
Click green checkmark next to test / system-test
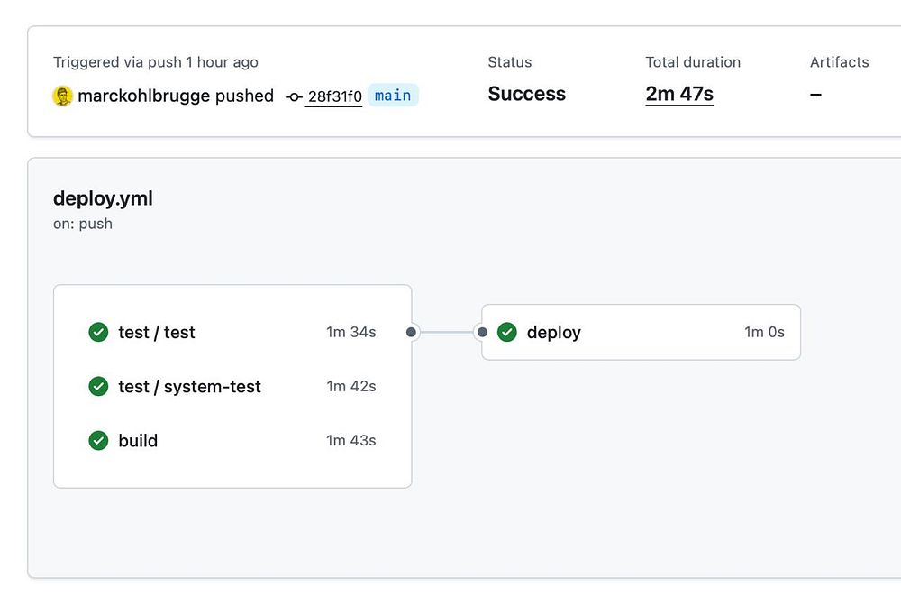(x=98, y=387)
